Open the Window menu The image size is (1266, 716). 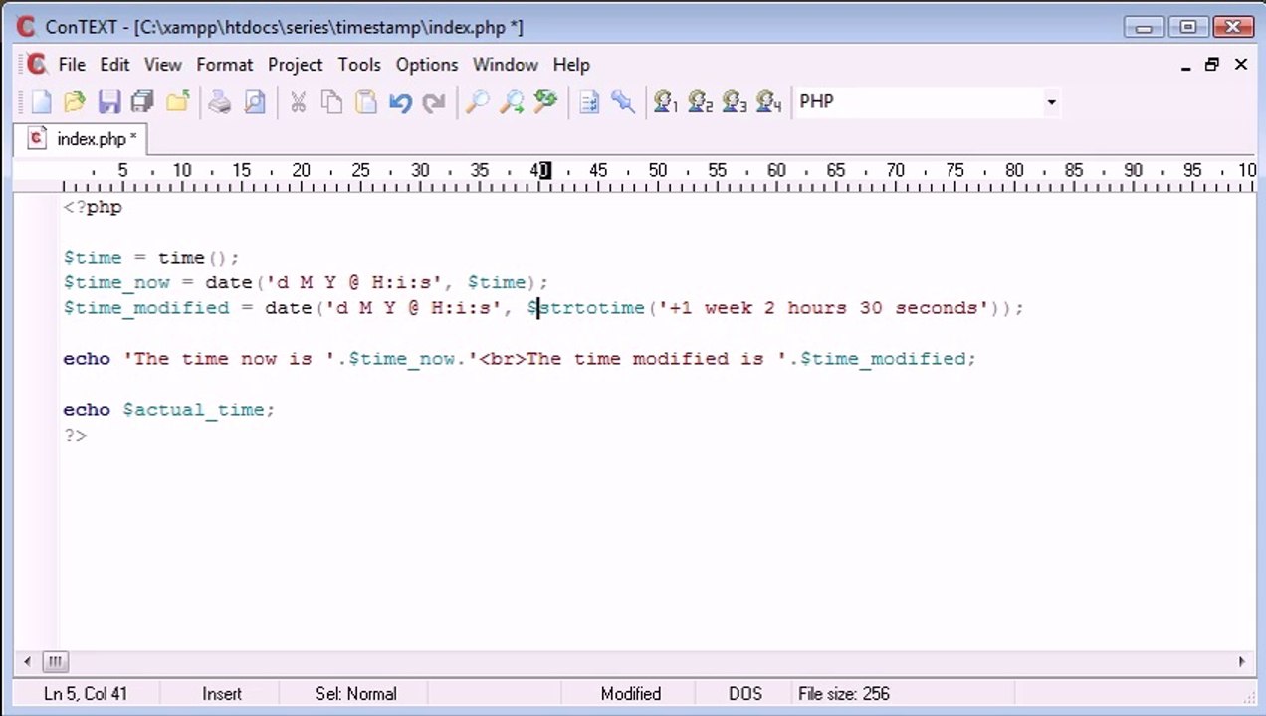click(505, 64)
